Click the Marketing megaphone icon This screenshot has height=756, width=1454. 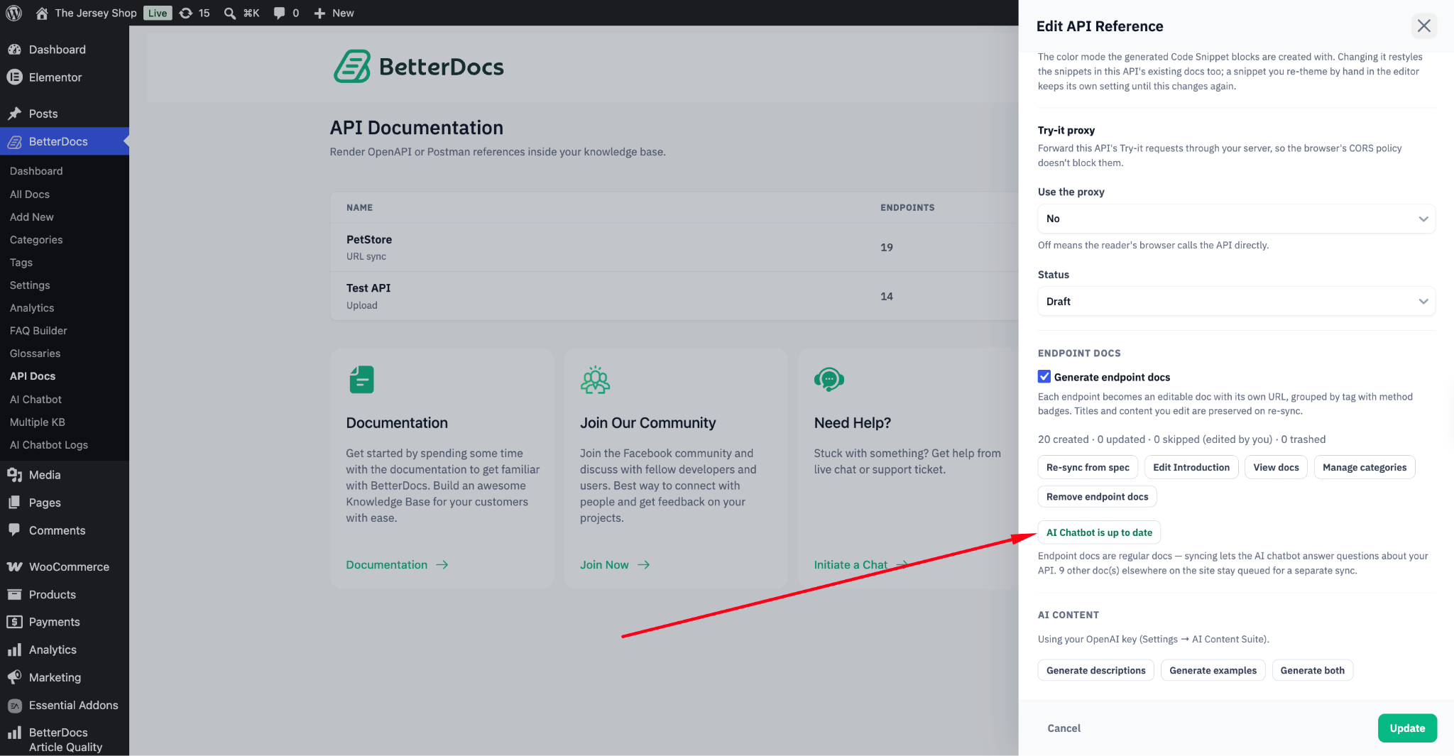click(14, 677)
